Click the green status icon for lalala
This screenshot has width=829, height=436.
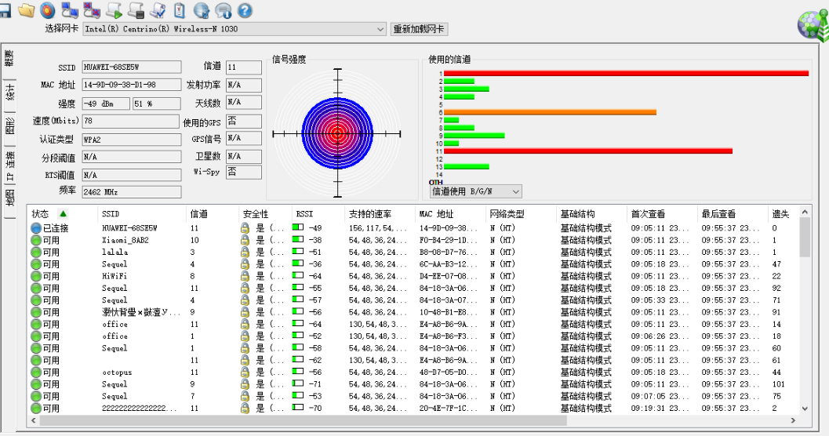(36, 252)
